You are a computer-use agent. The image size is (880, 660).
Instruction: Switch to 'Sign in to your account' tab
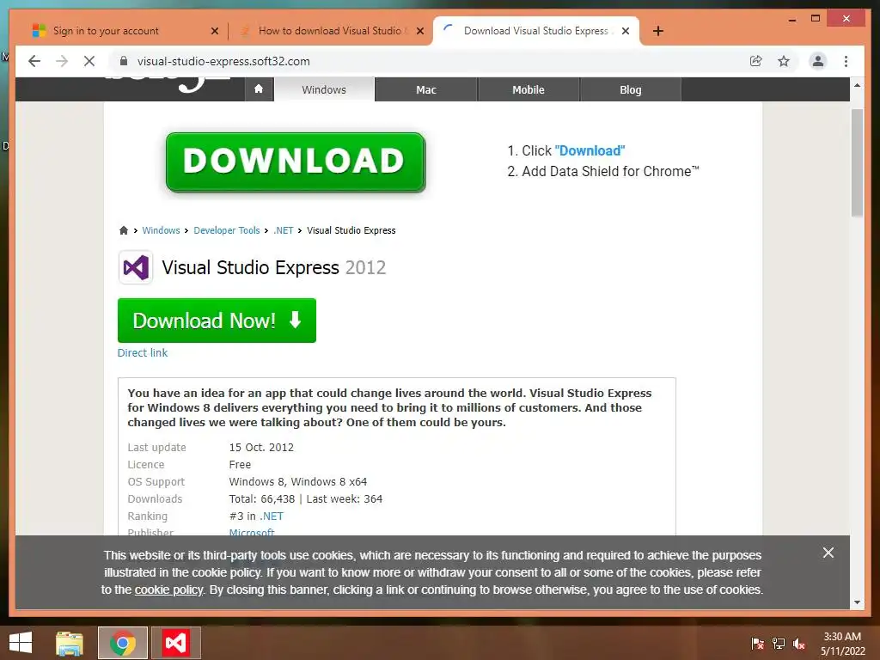(106, 31)
